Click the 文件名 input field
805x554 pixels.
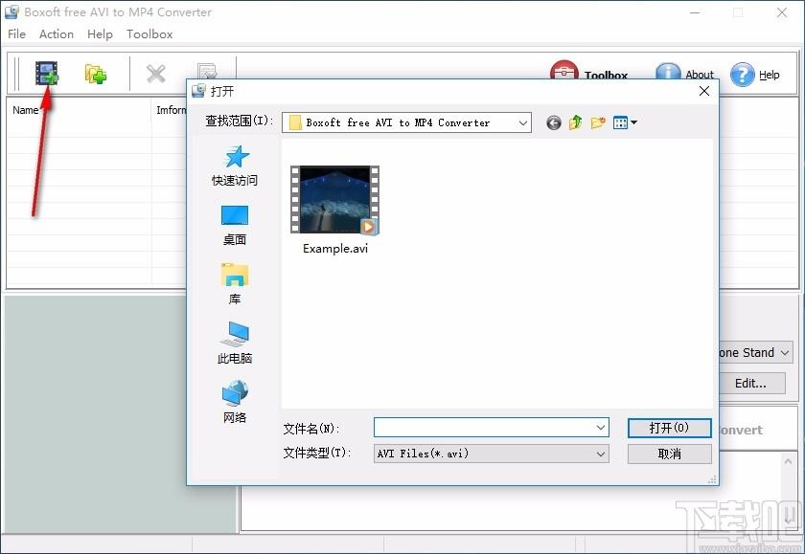tap(484, 428)
